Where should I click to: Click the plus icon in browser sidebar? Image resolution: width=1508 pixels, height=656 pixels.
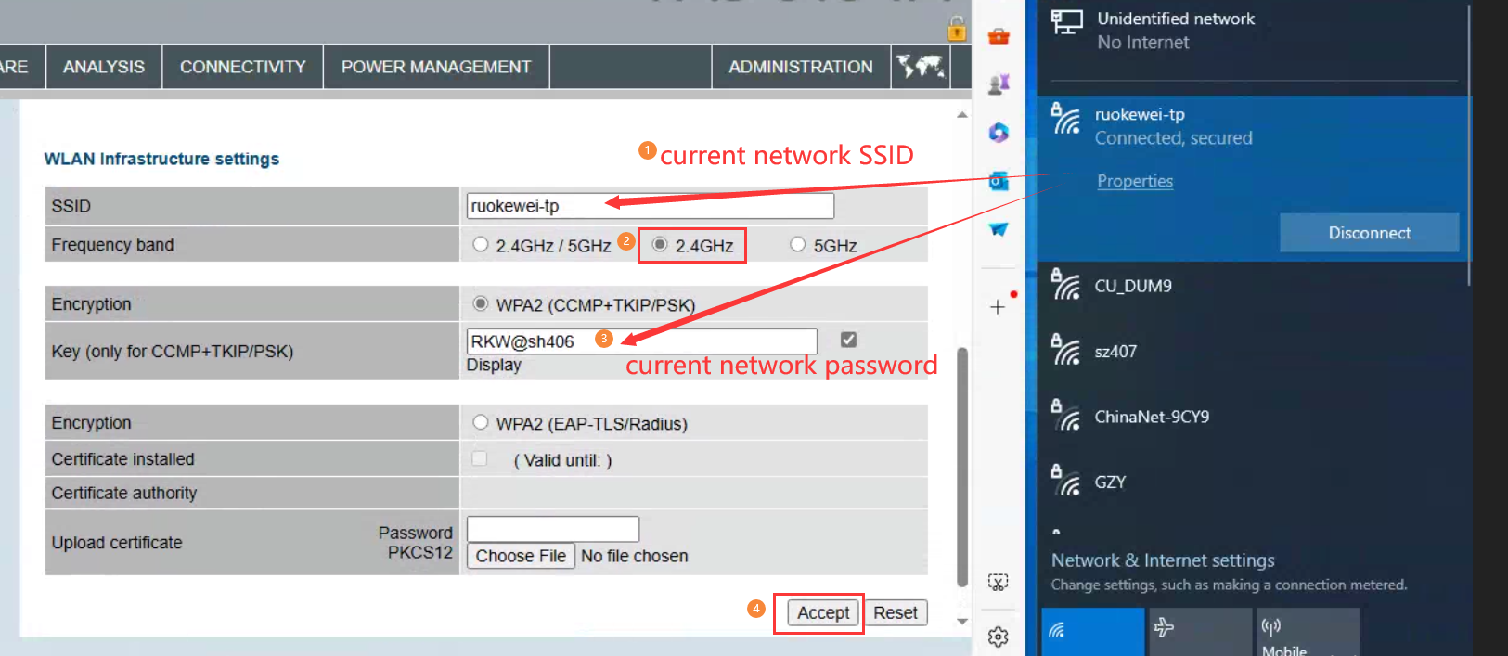click(998, 307)
